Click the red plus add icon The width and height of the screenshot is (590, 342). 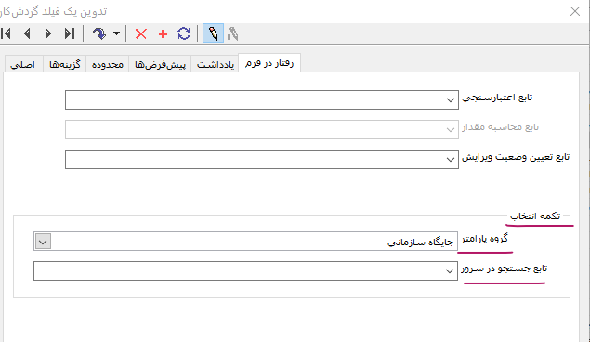pyautogui.click(x=163, y=33)
